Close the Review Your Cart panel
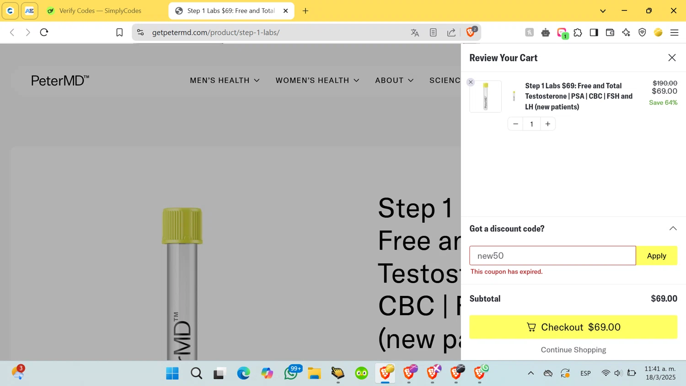This screenshot has width=686, height=386. pyautogui.click(x=672, y=58)
